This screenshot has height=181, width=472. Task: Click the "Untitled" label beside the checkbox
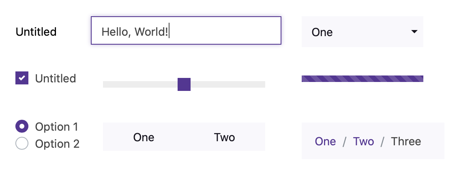(x=56, y=78)
